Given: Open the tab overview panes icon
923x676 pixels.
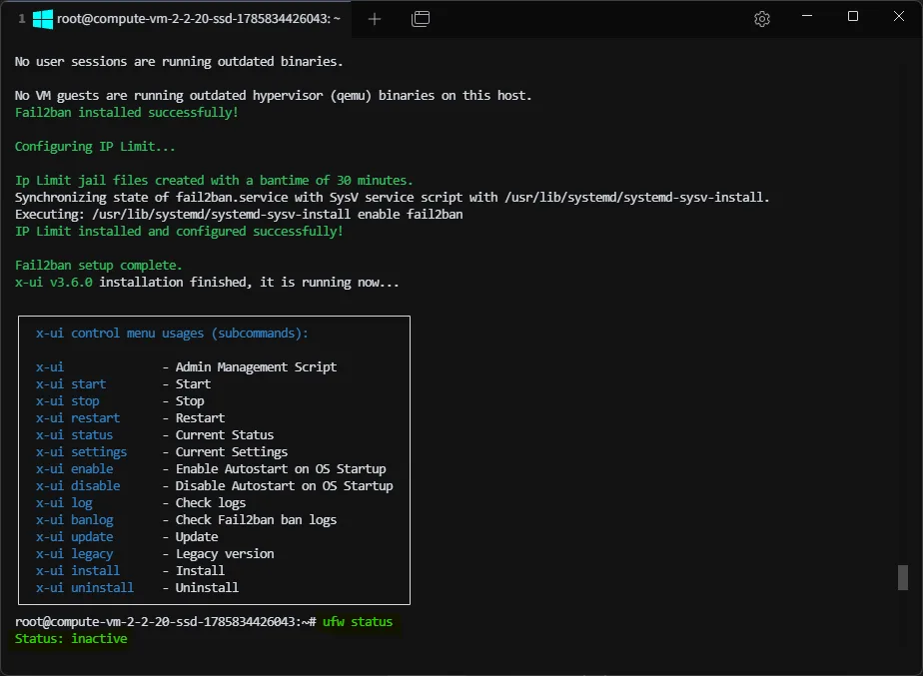Looking at the screenshot, I should pos(421,19).
